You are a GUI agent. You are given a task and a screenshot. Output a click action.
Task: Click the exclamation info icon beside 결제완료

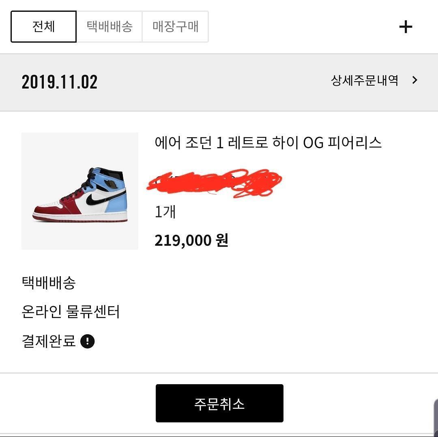click(88, 341)
